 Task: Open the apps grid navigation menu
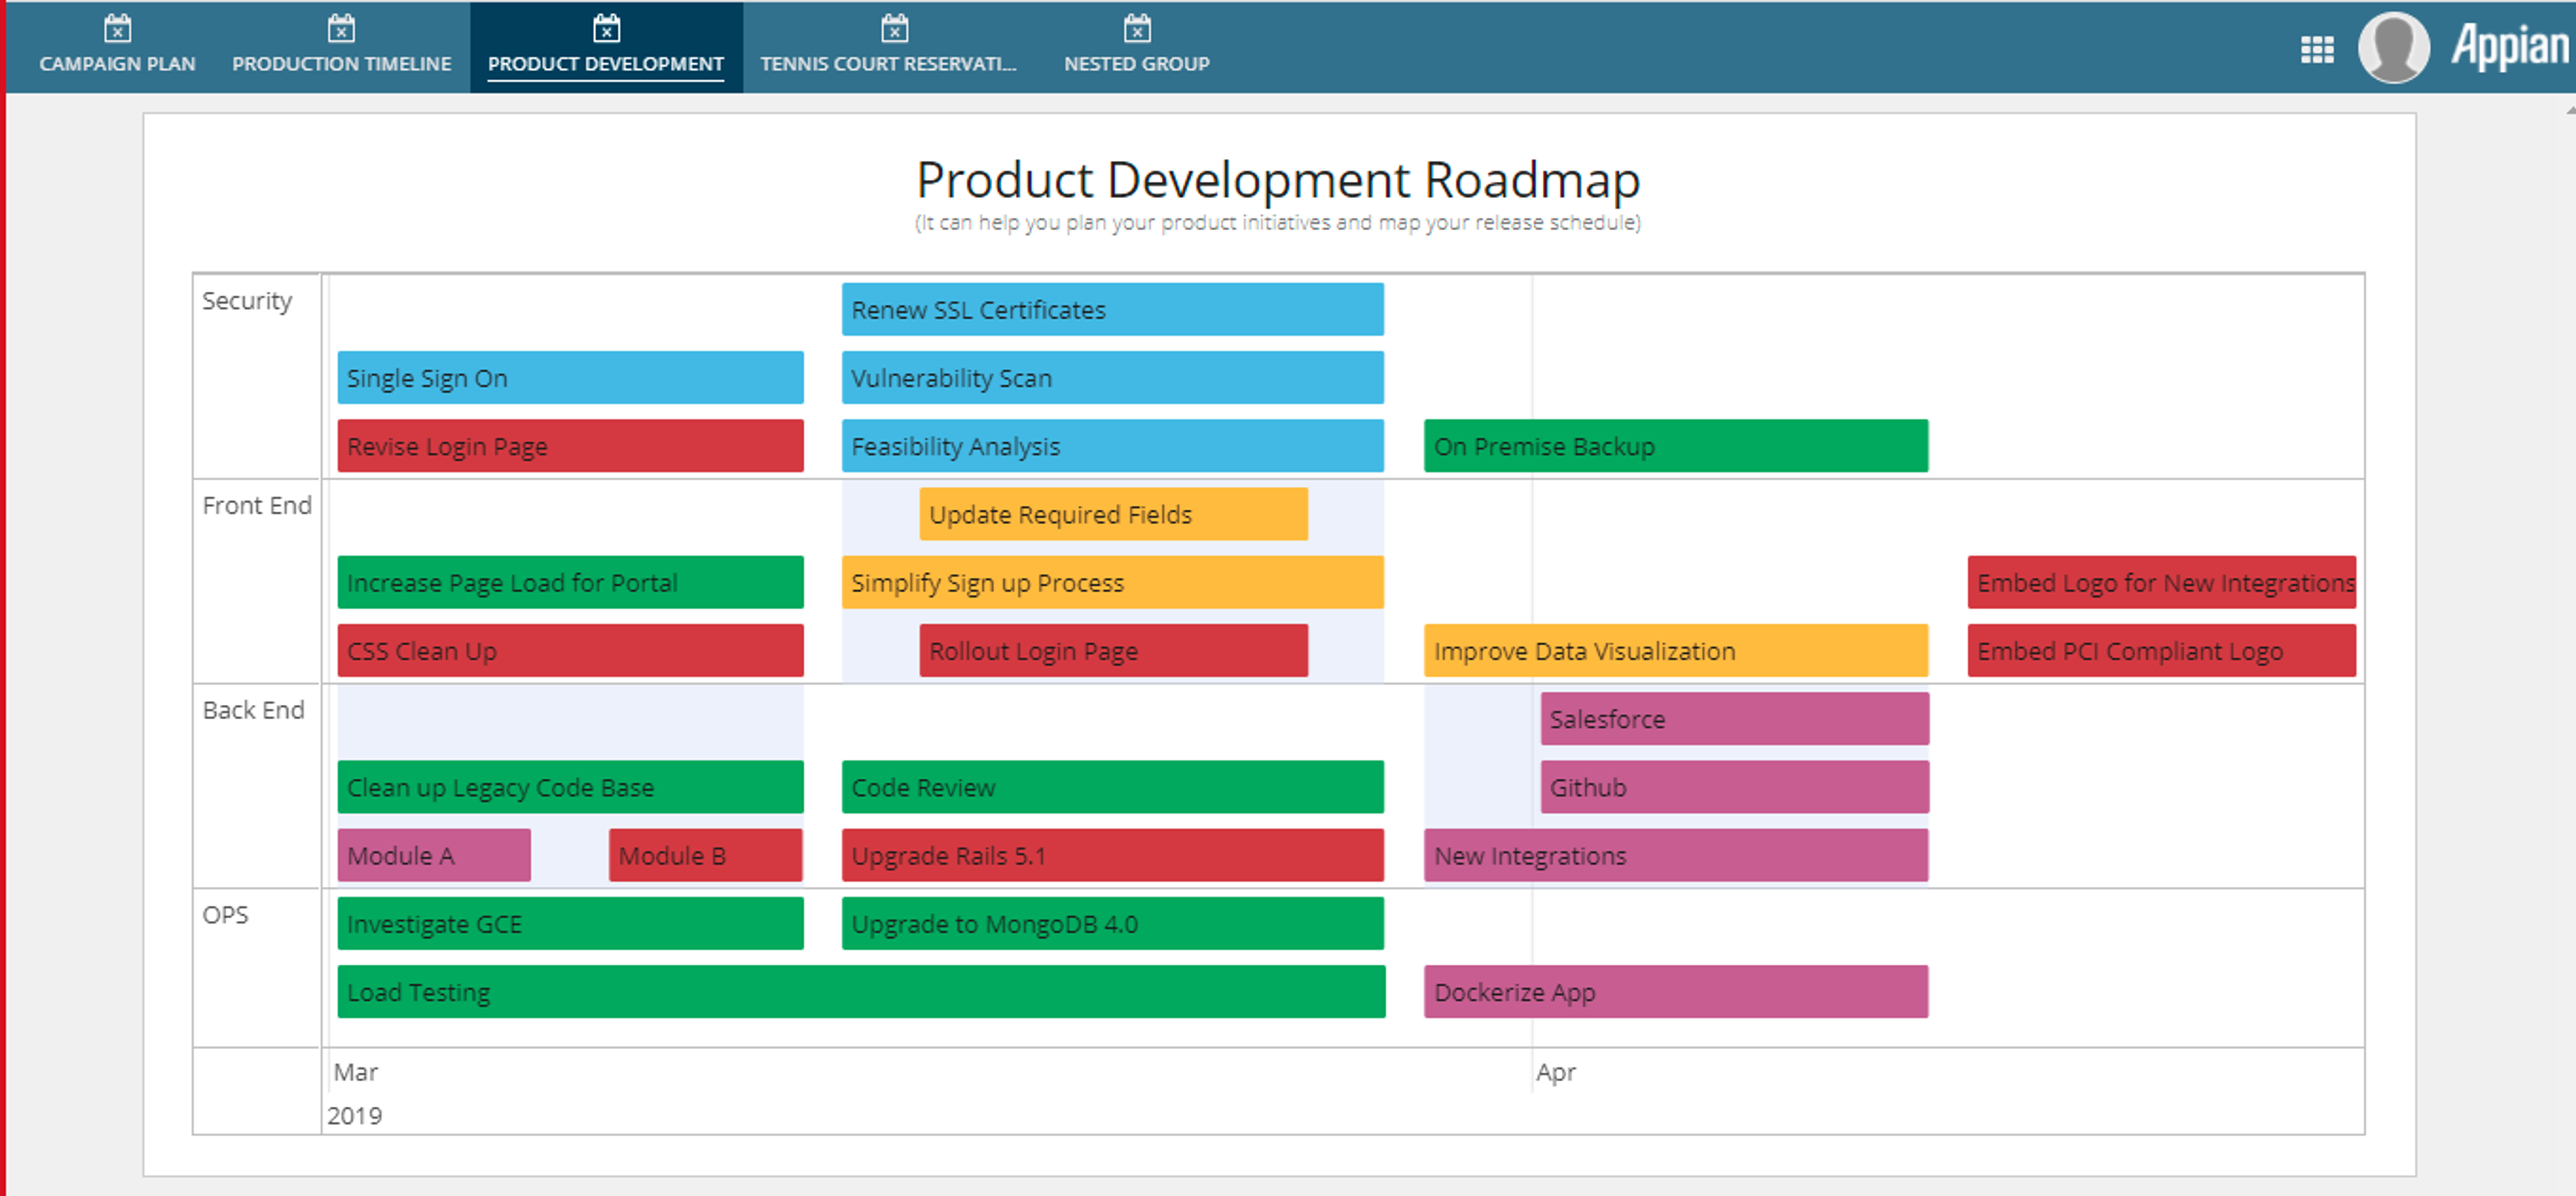pyautogui.click(x=2317, y=49)
